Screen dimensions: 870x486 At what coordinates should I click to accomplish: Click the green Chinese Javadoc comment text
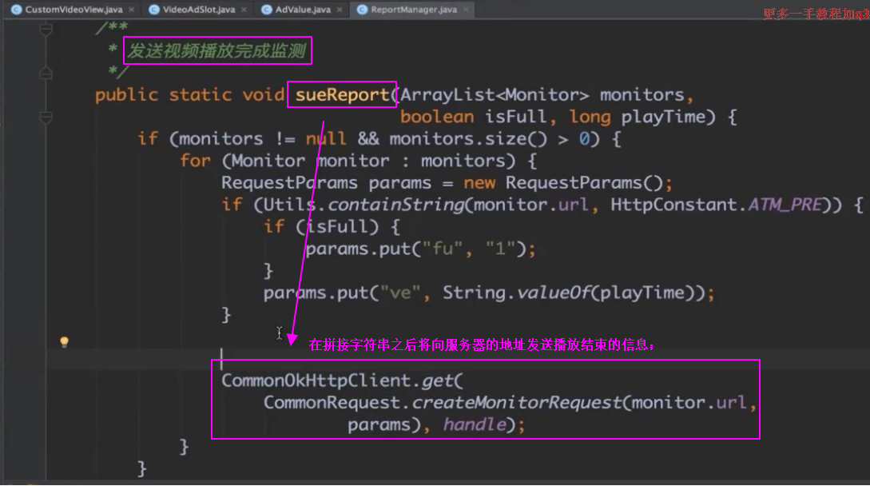tap(217, 53)
